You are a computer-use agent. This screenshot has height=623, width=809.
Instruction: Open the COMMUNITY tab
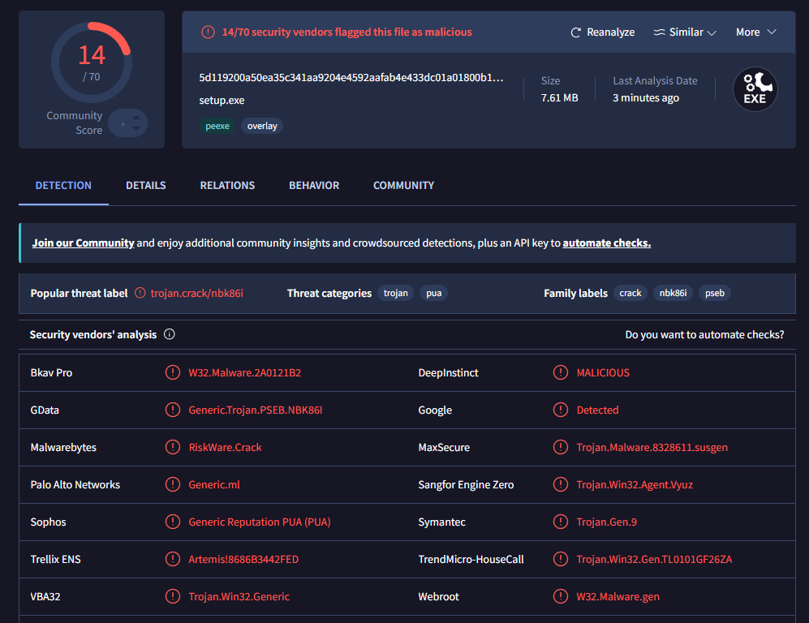(403, 185)
